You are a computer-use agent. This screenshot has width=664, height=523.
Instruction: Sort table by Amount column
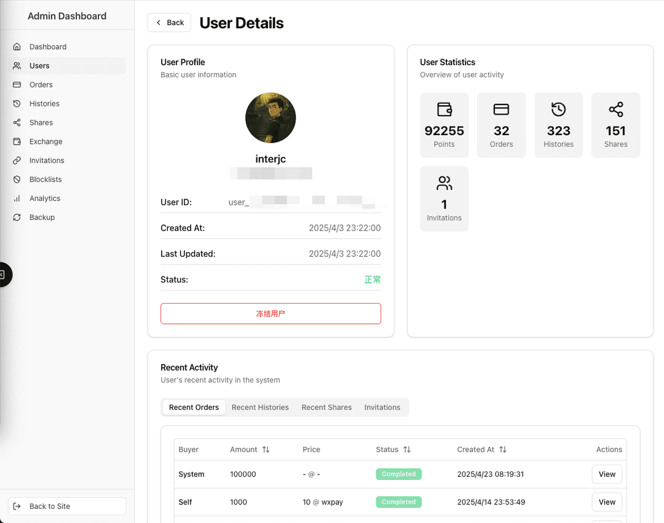click(266, 450)
